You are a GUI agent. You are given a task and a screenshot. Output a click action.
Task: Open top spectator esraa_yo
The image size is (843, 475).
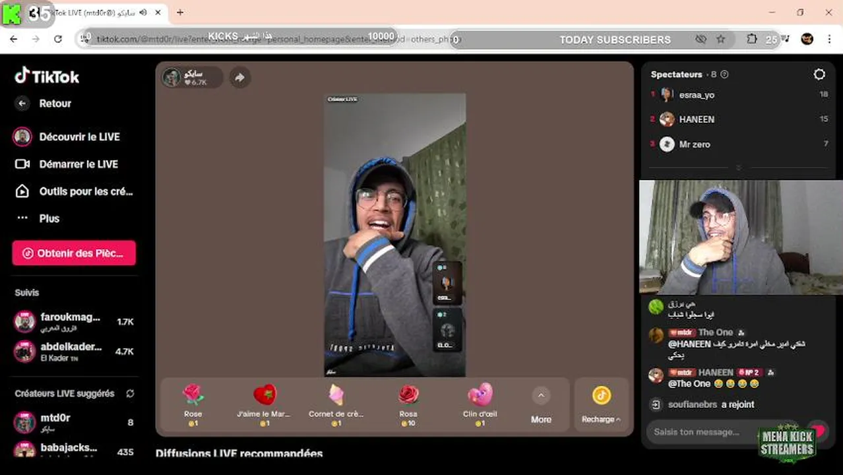[739, 95]
